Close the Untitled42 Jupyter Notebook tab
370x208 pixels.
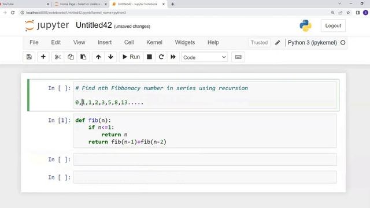163,4
